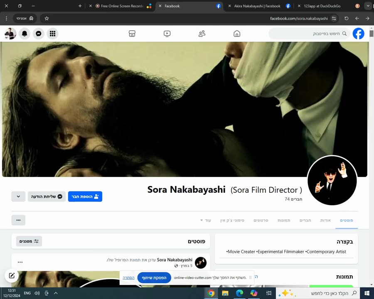Show hidden system tray icons
Image resolution: width=374 pixels, height=299 pixels.
(x=56, y=293)
